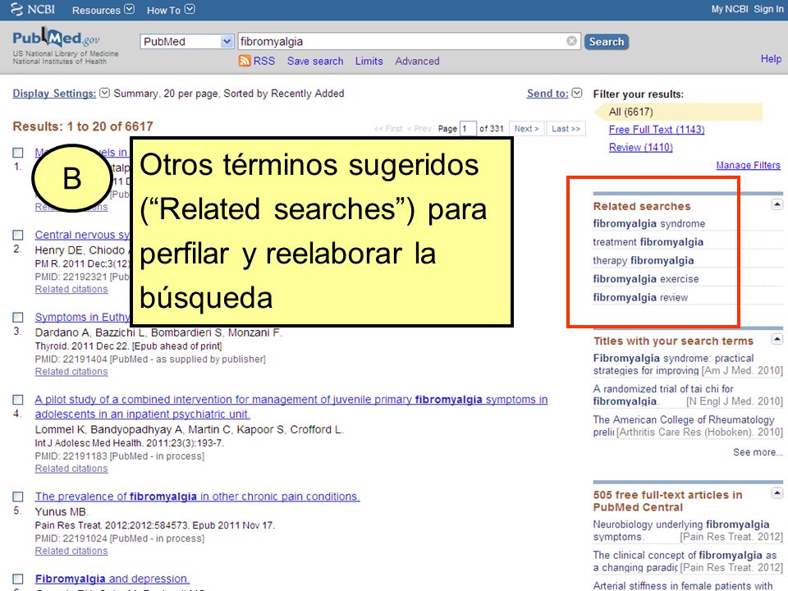Click Related citations under result 5
Image resolution: width=788 pixels, height=591 pixels.
71,551
